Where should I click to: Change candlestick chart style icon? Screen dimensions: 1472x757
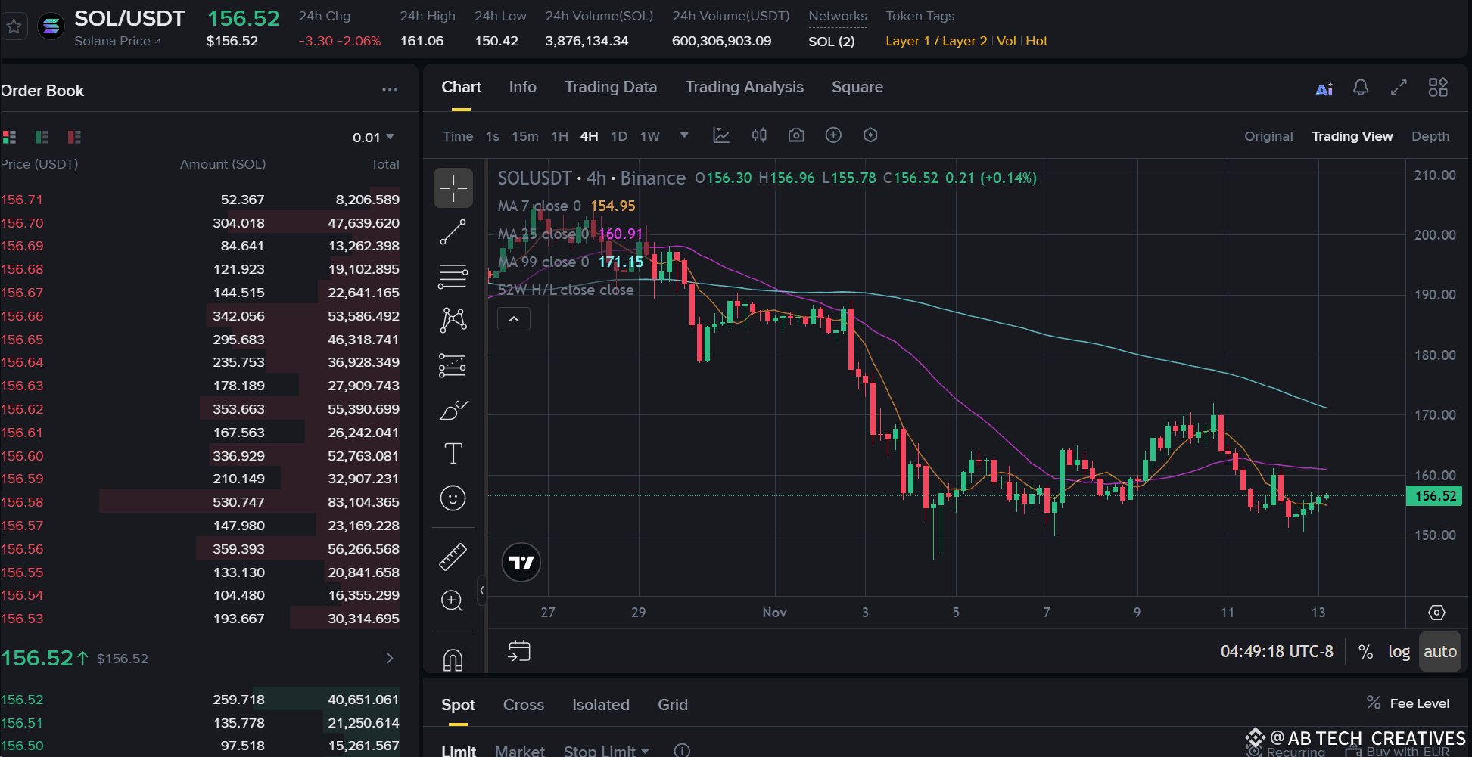click(x=759, y=135)
